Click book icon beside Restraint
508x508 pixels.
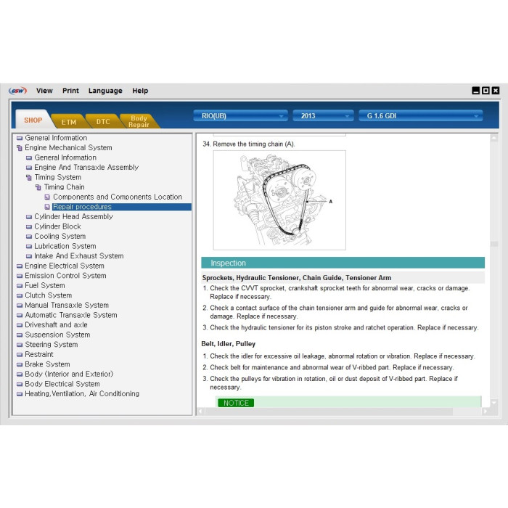pyautogui.click(x=20, y=354)
